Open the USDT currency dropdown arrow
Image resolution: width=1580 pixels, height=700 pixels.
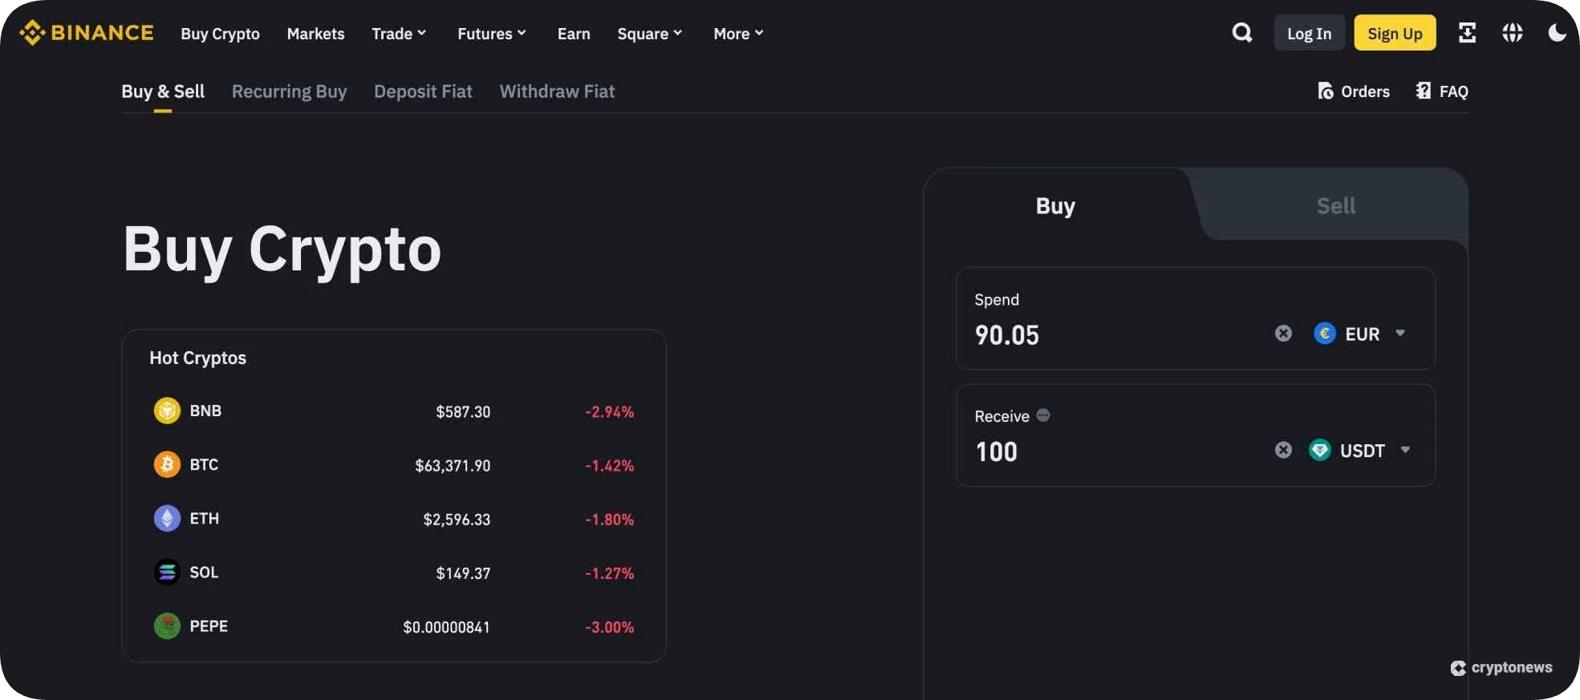point(1405,450)
